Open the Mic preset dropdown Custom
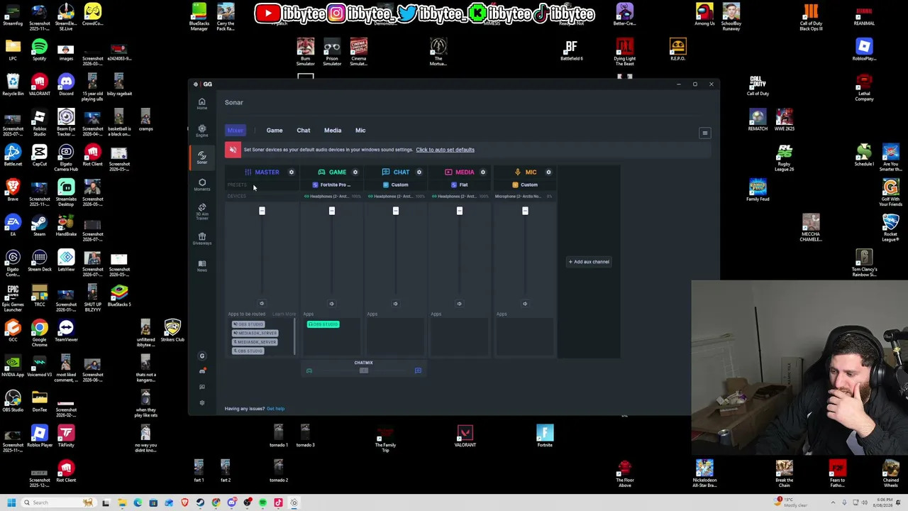The height and width of the screenshot is (511, 908). pos(525,185)
